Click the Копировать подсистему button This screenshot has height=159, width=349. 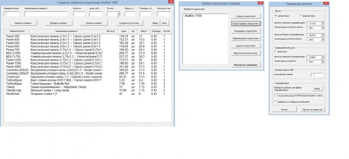point(246,31)
